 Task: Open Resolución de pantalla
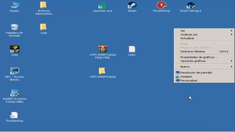204,73
